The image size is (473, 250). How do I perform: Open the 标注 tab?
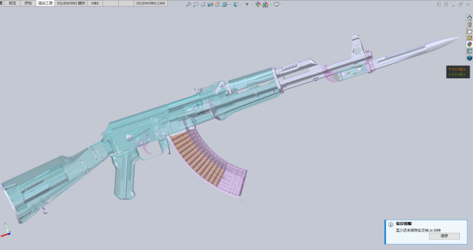click(x=12, y=3)
